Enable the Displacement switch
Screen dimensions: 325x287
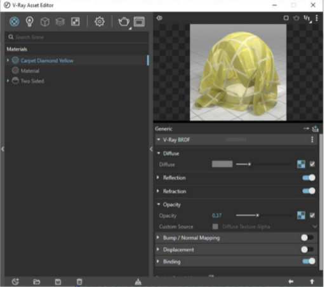[x=307, y=250]
